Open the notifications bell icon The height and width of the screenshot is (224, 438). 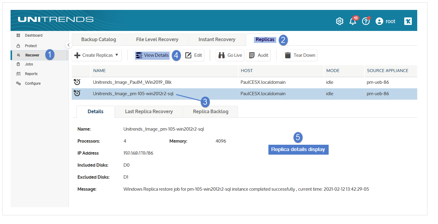tap(353, 21)
